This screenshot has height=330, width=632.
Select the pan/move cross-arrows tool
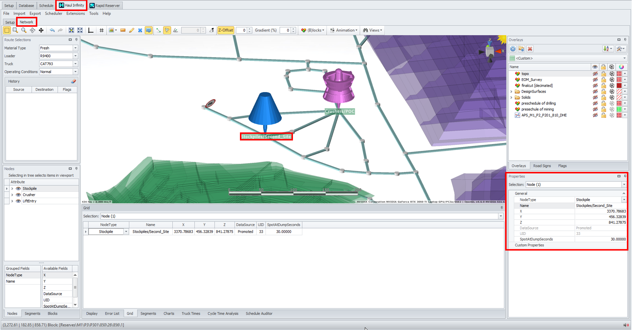tap(41, 30)
